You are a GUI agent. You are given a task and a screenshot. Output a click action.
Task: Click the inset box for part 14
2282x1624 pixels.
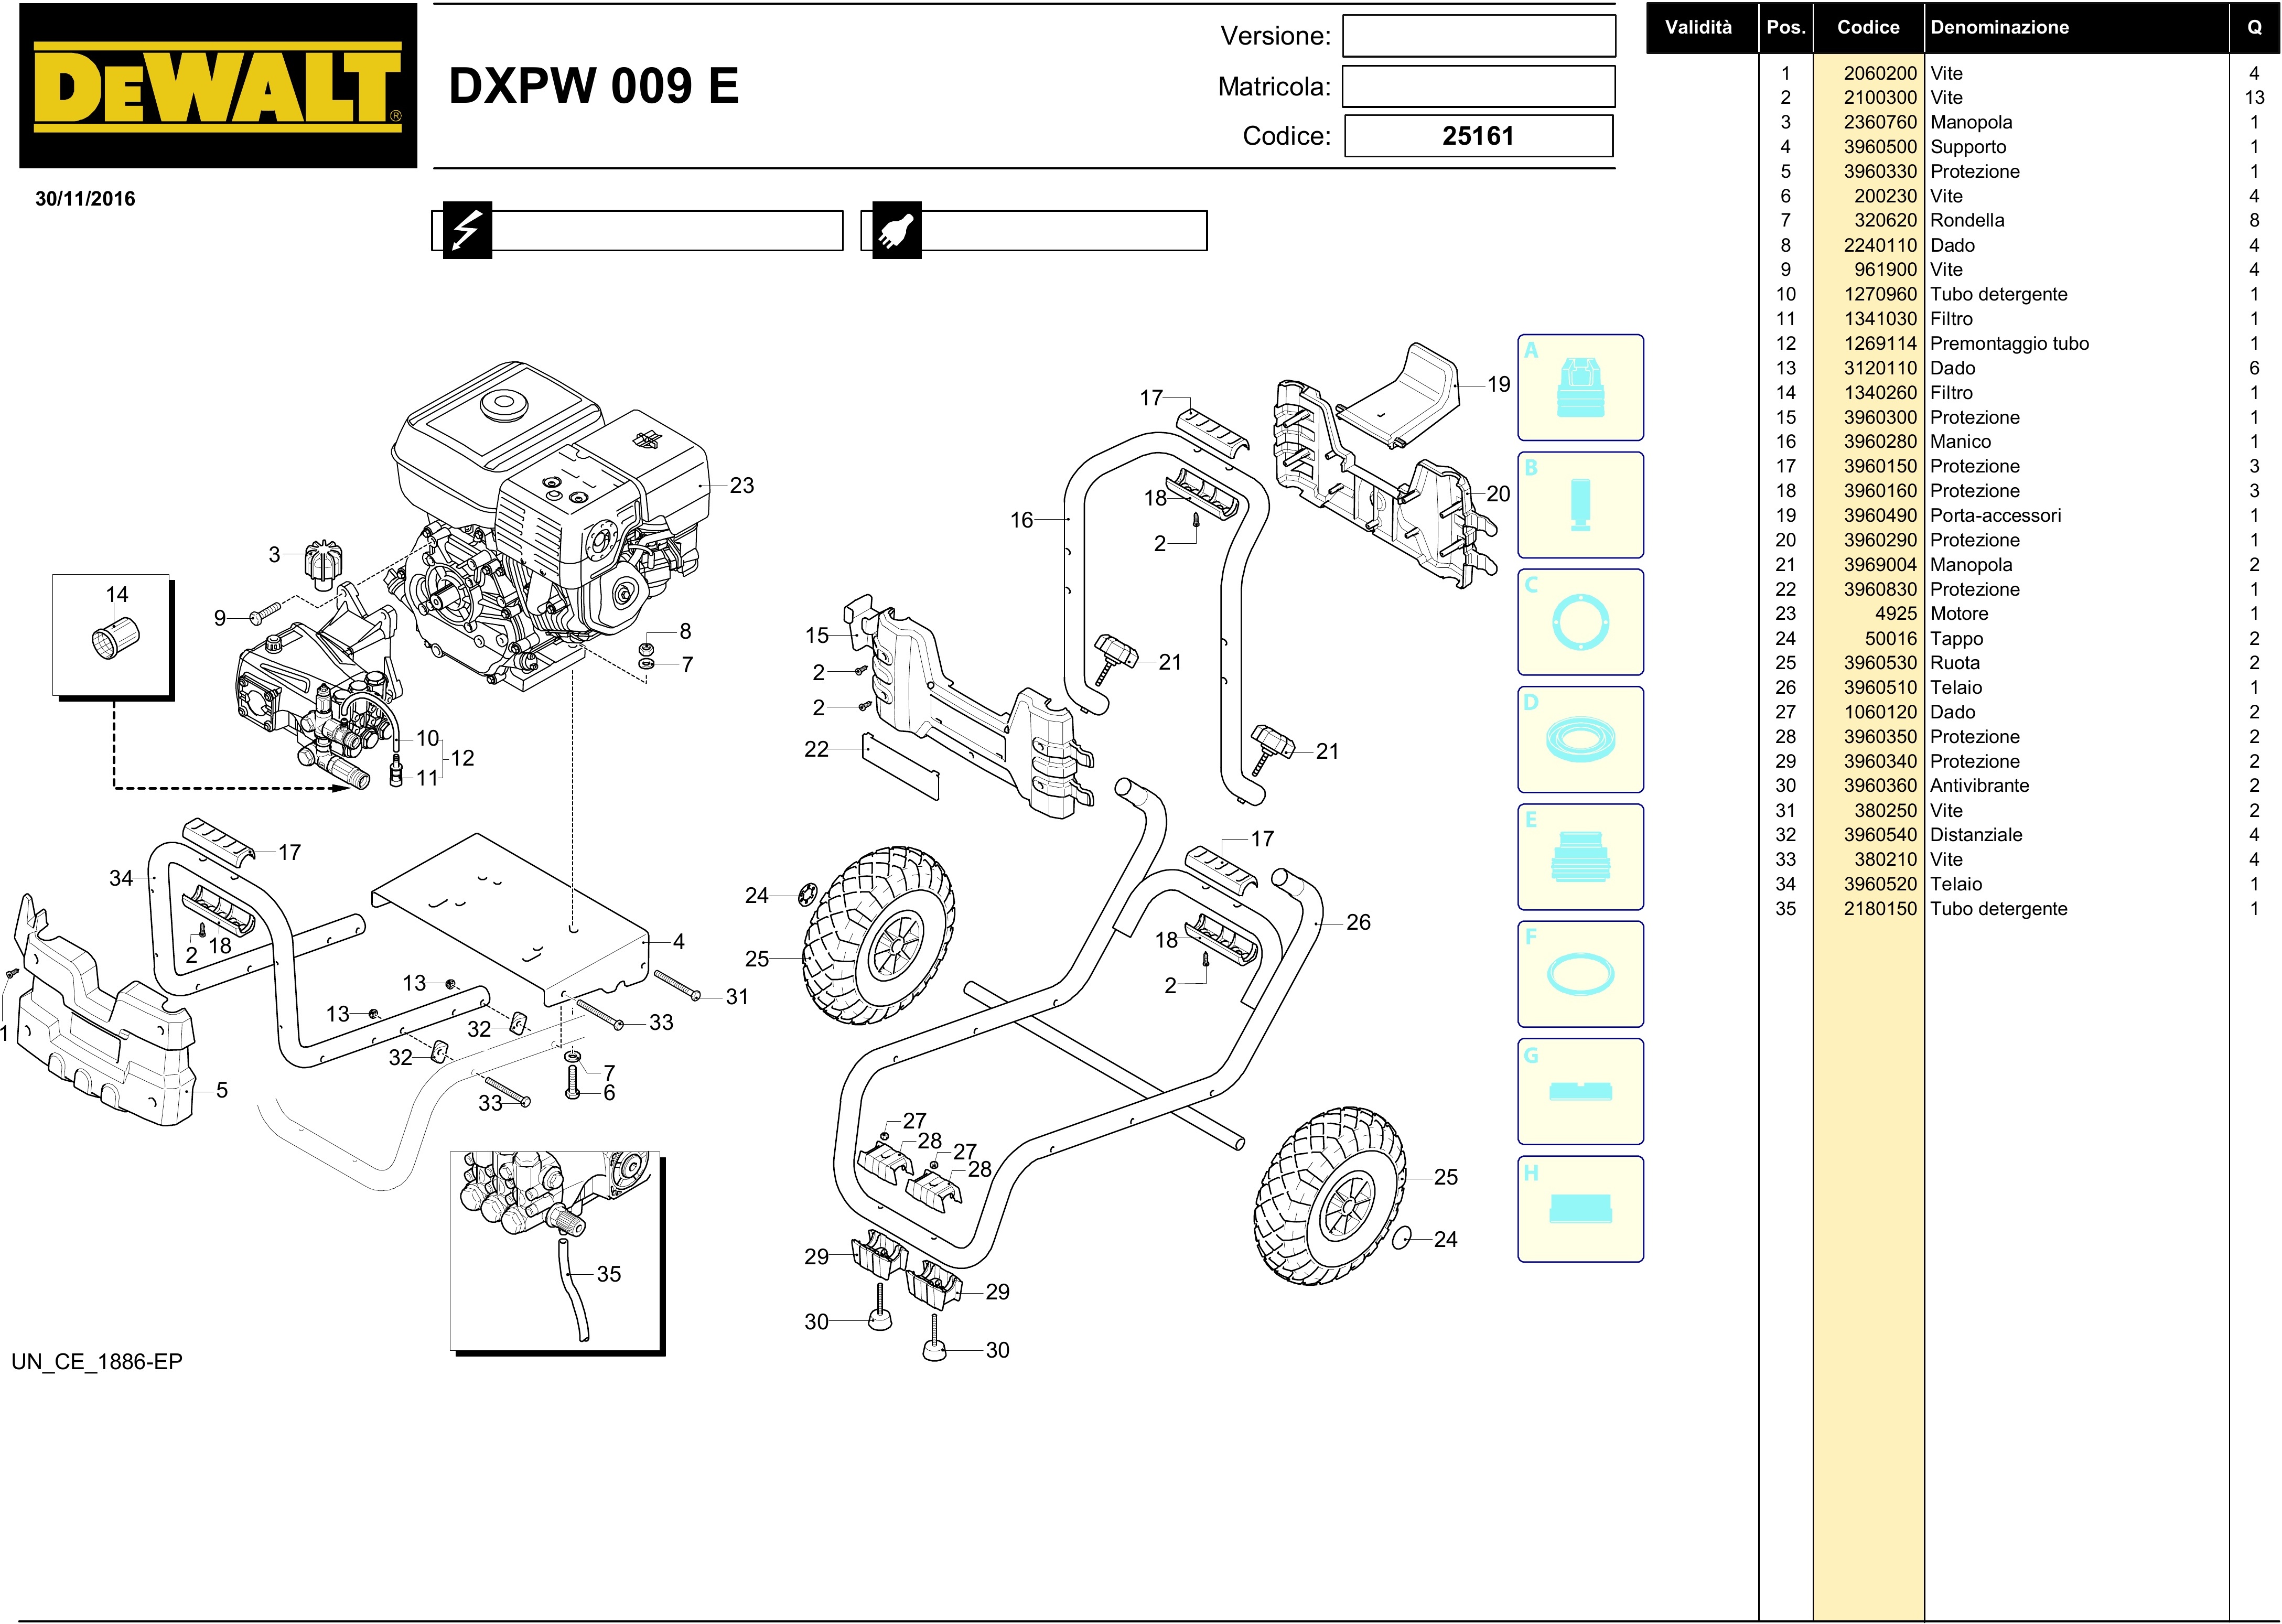click(x=111, y=634)
